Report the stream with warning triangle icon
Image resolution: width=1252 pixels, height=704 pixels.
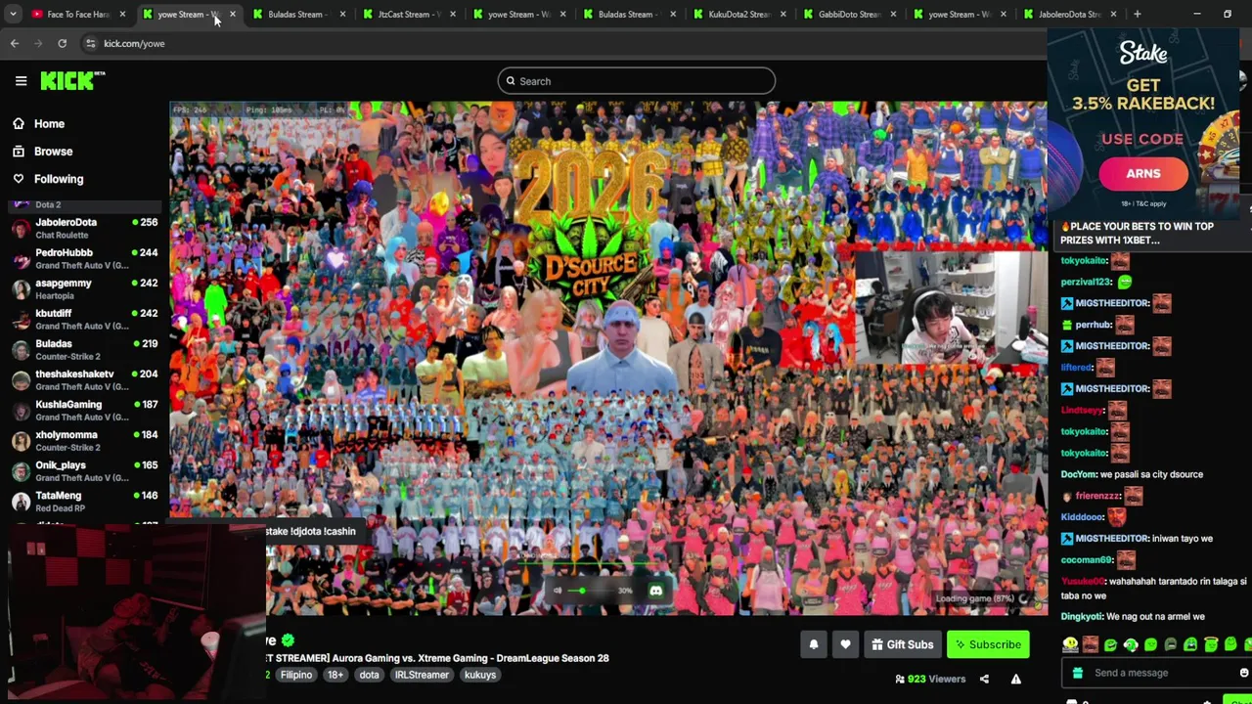(1015, 679)
